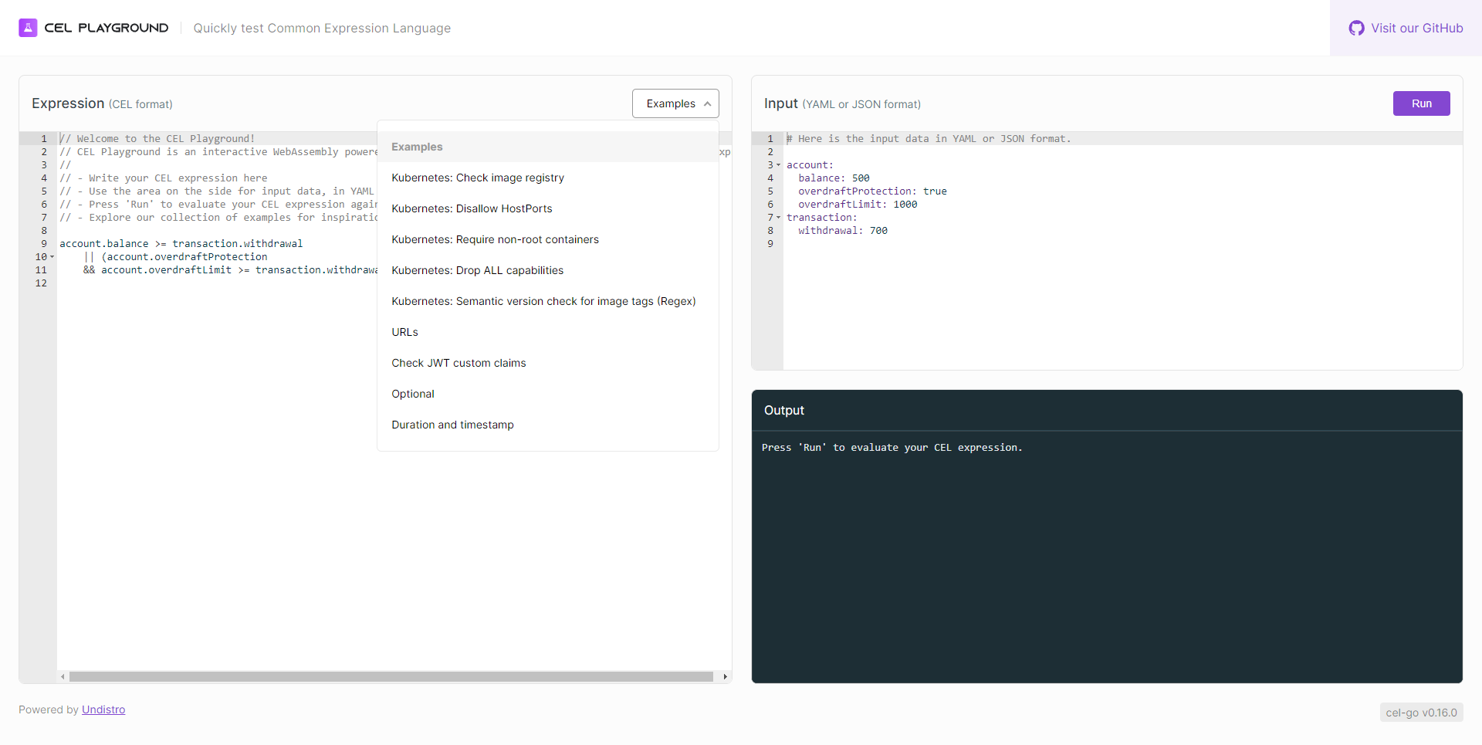Image resolution: width=1482 pixels, height=745 pixels.
Task: Open the Undistro link in footer
Action: [x=103, y=709]
